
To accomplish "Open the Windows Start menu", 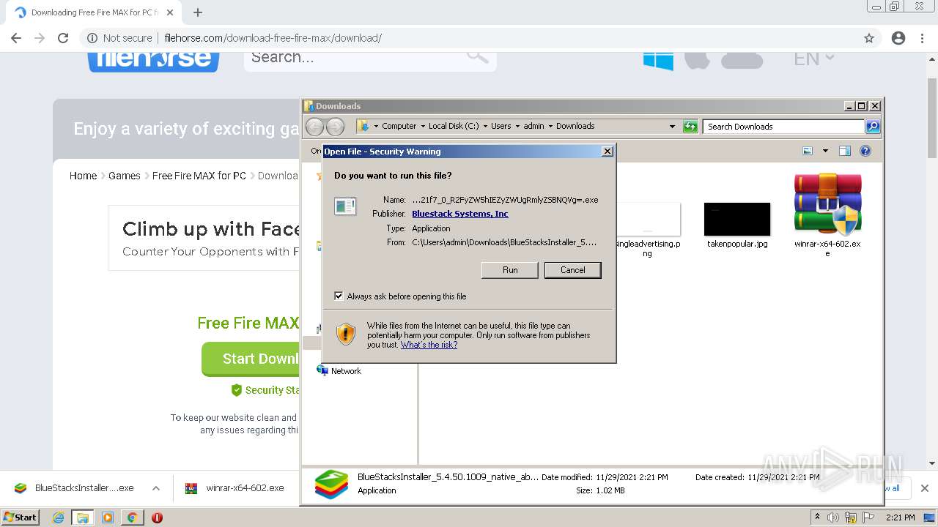I will point(21,517).
